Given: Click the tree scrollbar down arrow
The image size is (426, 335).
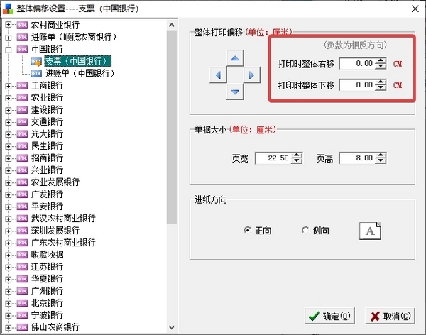Looking at the screenshot, I should point(172,327).
